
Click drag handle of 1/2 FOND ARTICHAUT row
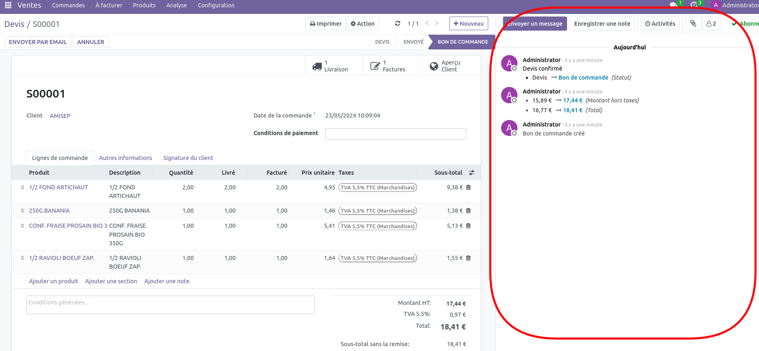coord(22,187)
